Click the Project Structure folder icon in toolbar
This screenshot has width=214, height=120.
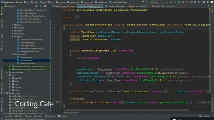pyautogui.click(x=208, y=2)
